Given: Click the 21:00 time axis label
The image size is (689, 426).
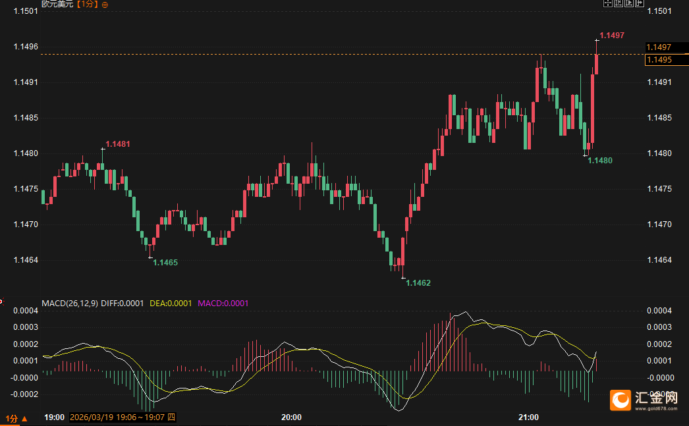Looking at the screenshot, I should pos(528,417).
